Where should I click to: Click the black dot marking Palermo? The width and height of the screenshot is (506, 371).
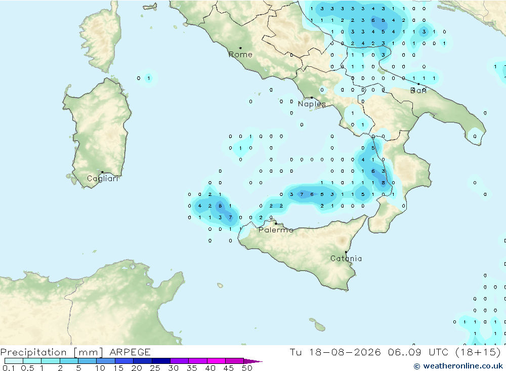[x=276, y=223]
